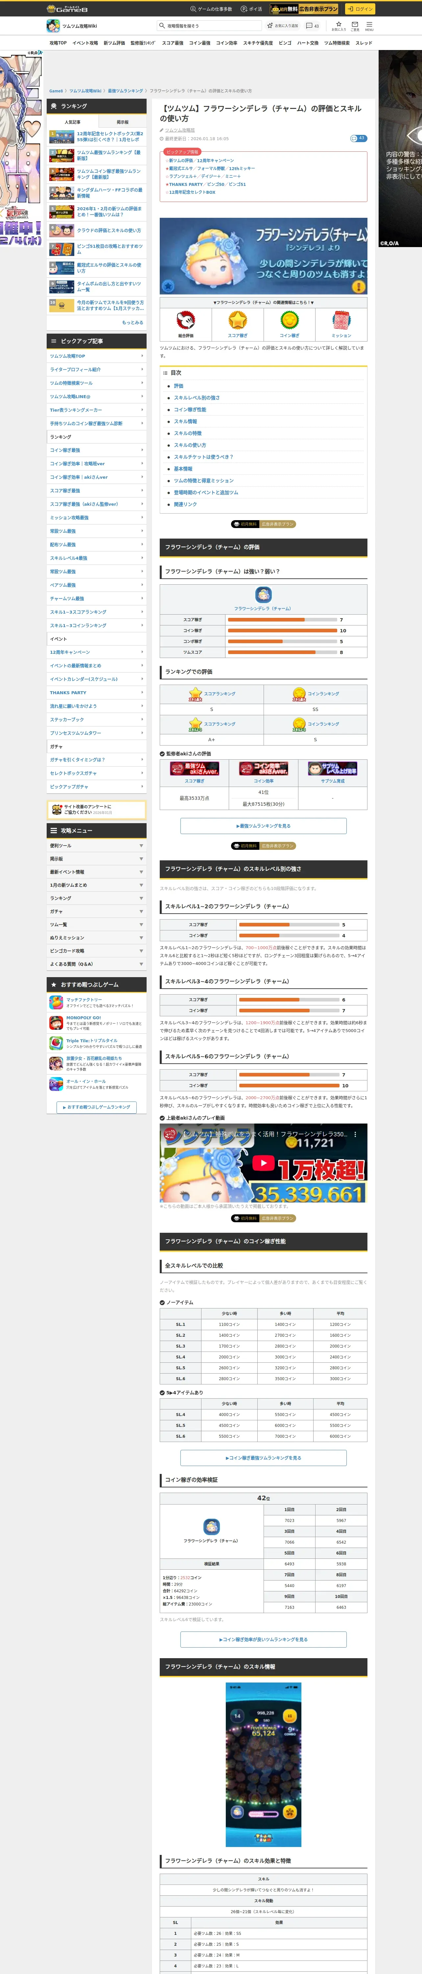Expand ぬりえミッション in 攻略メニュー
422x1974 pixels.
(x=97, y=938)
